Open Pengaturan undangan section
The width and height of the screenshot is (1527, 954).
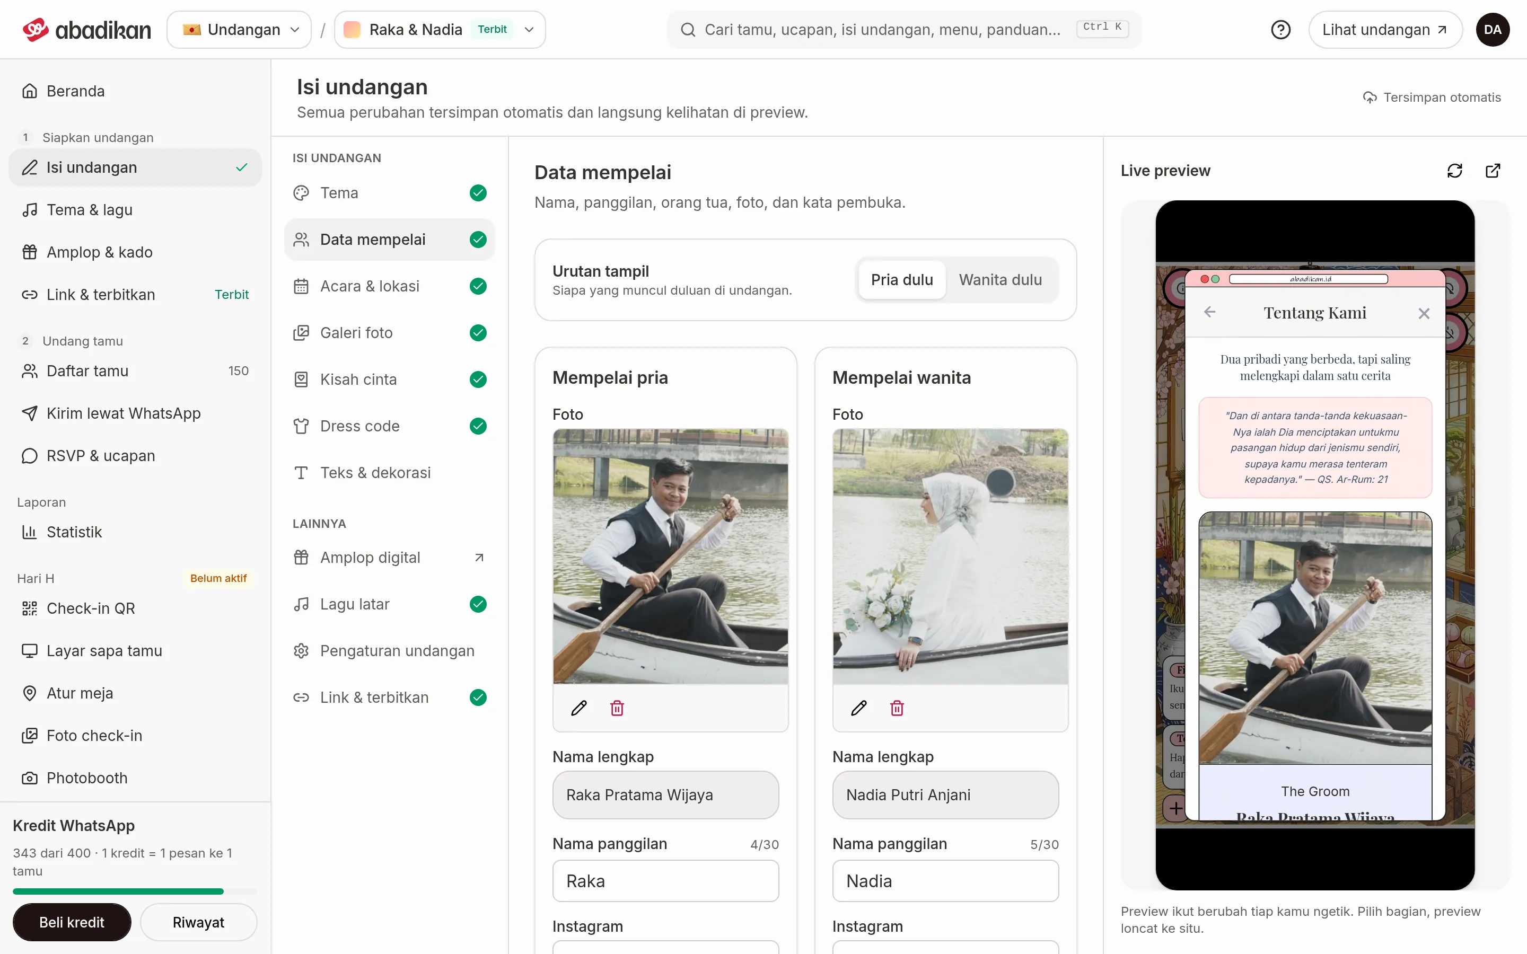389,651
